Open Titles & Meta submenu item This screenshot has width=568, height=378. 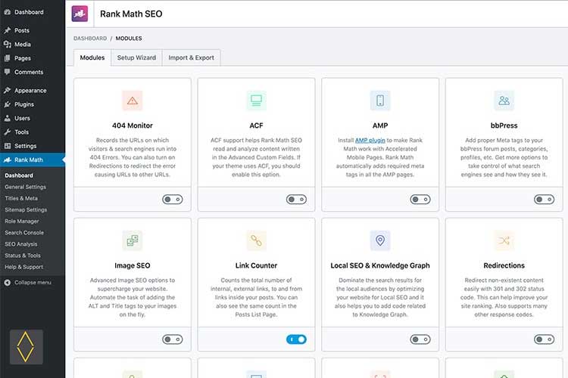pos(21,198)
